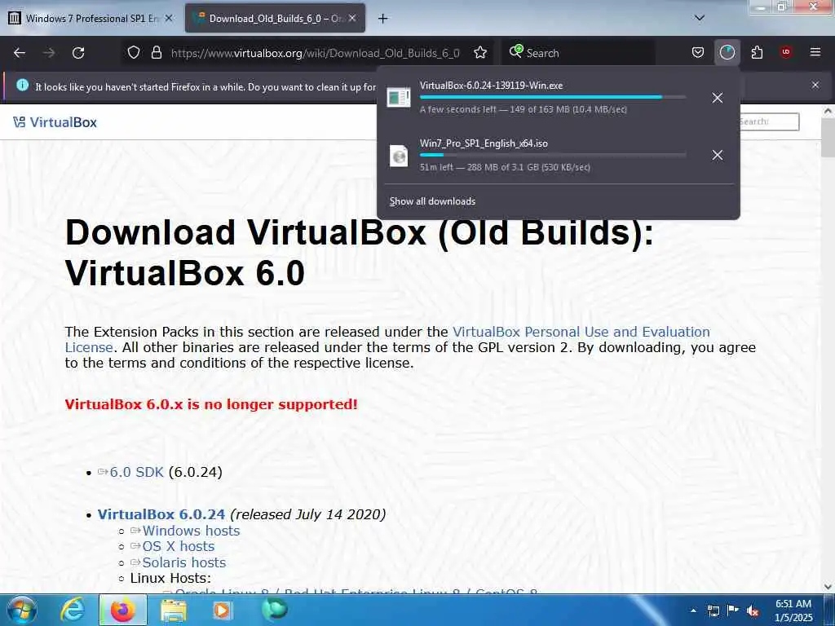The width and height of the screenshot is (835, 626).
Task: Open the Extensions puzzle icon
Action: [x=757, y=53]
